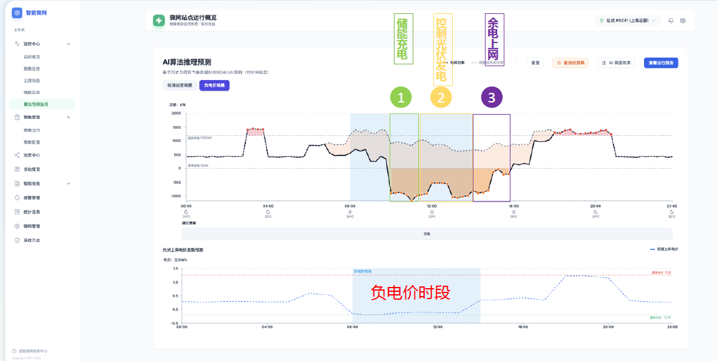This screenshot has height=361, width=718.
Task: Click the moon weather icon under 20:00
Action: 595,212
